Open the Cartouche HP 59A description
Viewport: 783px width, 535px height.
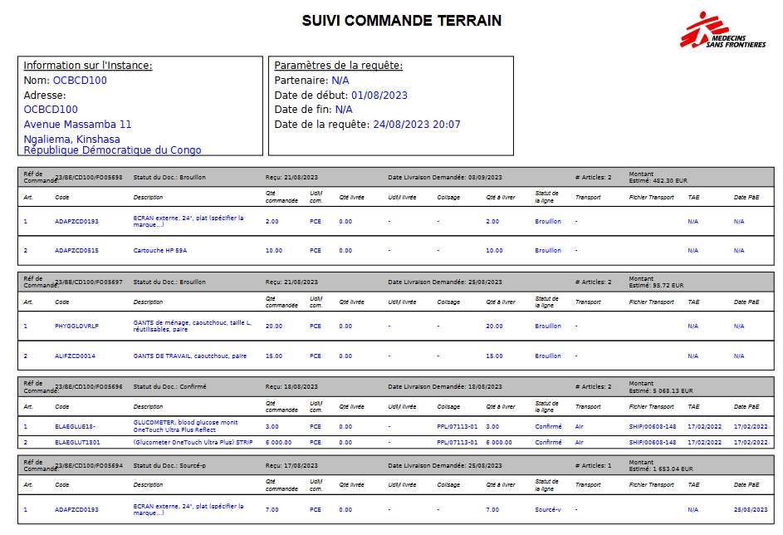coord(159,250)
